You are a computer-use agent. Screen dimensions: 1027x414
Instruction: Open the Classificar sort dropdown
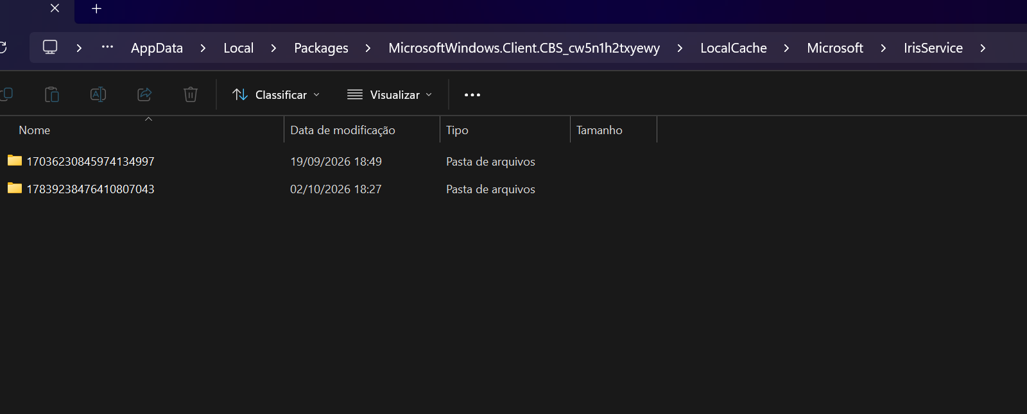tap(276, 95)
